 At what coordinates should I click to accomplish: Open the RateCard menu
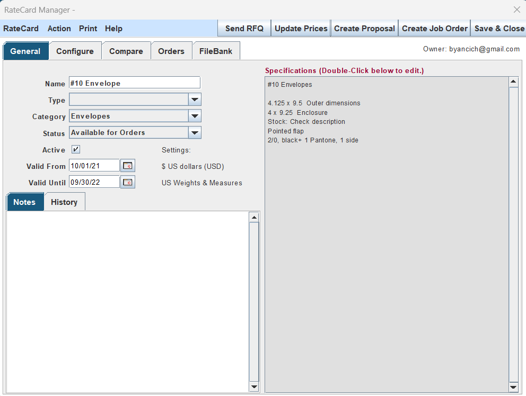coord(21,29)
